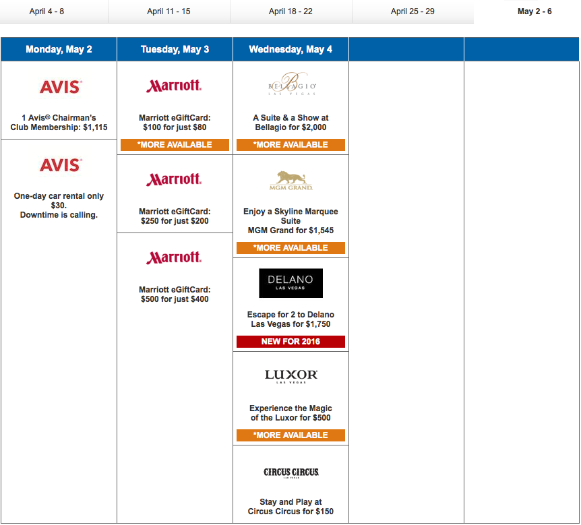
Task: Click More Available under the MGM Grand offer
Action: click(x=291, y=248)
